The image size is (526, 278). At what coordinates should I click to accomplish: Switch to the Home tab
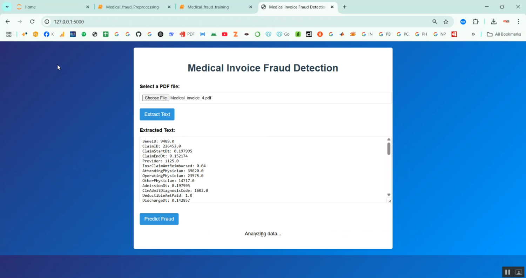[53, 7]
